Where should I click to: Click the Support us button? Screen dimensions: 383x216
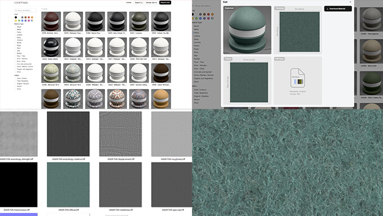[139, 3]
